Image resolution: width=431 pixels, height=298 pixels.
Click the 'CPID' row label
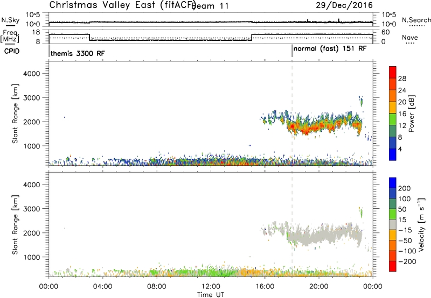12,51
